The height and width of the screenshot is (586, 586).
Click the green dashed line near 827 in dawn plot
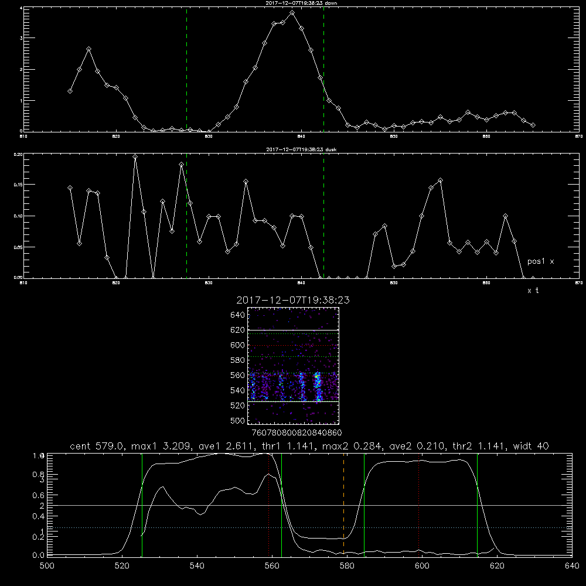click(186, 69)
